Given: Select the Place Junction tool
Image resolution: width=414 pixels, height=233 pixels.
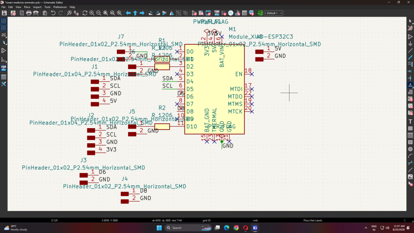Looking at the screenshot, I should 410,78.
